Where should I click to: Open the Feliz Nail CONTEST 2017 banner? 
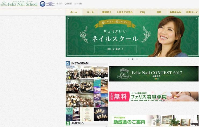pos(154,74)
